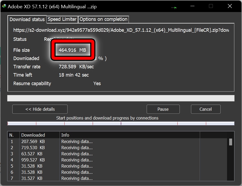
Task: Switch to the Download status tab
Action: (27, 19)
